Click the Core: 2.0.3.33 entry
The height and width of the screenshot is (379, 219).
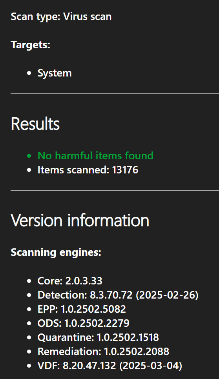tap(70, 281)
